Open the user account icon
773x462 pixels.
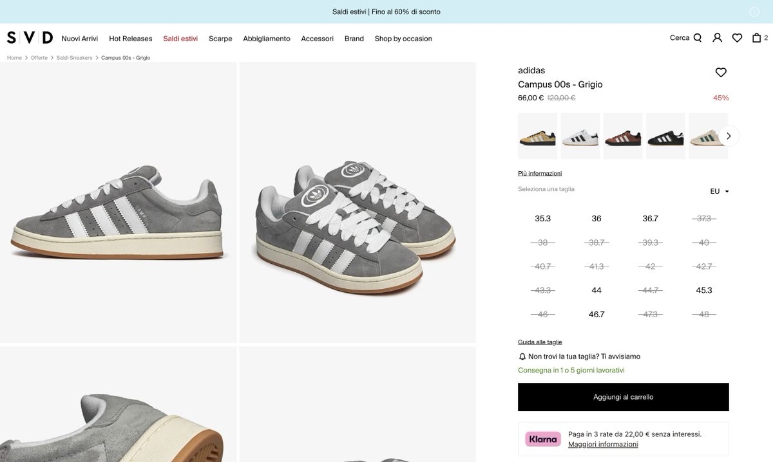click(x=717, y=38)
